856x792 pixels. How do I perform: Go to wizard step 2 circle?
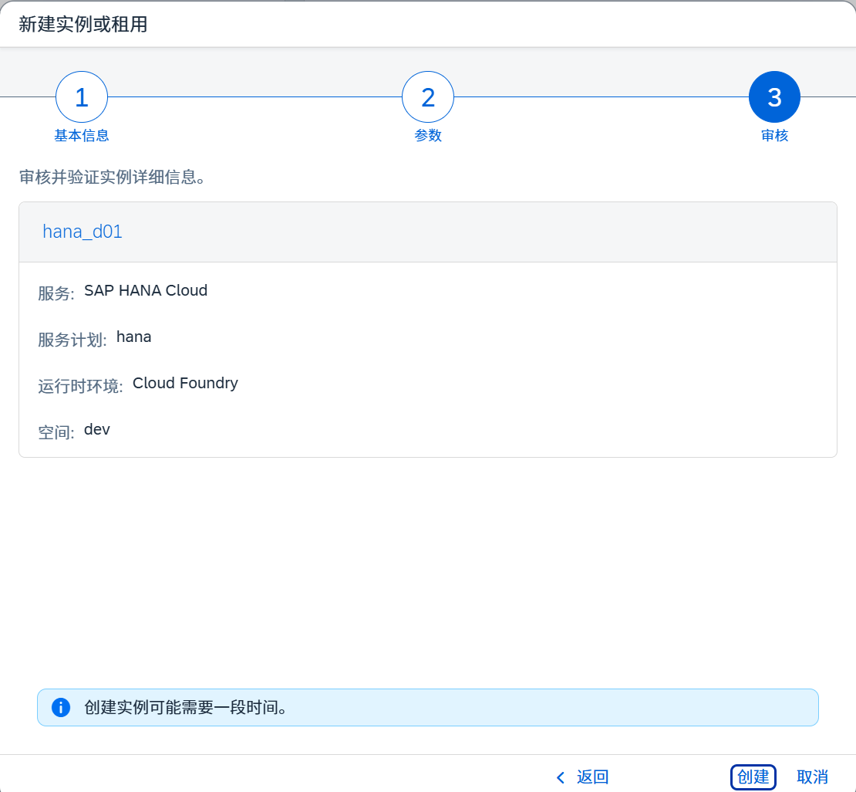[x=428, y=97]
